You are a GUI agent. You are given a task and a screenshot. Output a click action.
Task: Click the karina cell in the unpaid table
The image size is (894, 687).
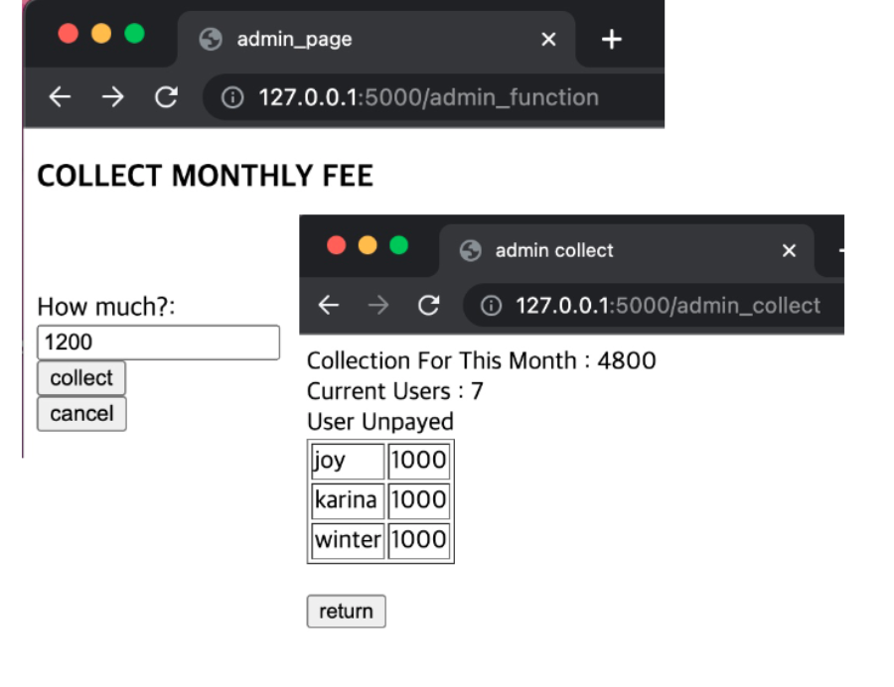346,500
